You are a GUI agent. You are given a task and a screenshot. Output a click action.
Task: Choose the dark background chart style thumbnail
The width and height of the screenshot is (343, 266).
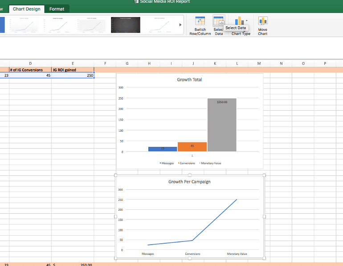126,25
